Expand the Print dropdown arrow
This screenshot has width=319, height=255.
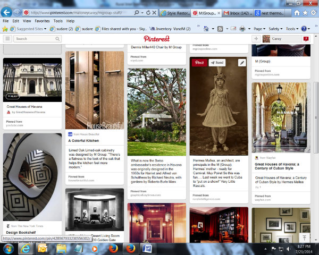click(249, 29)
